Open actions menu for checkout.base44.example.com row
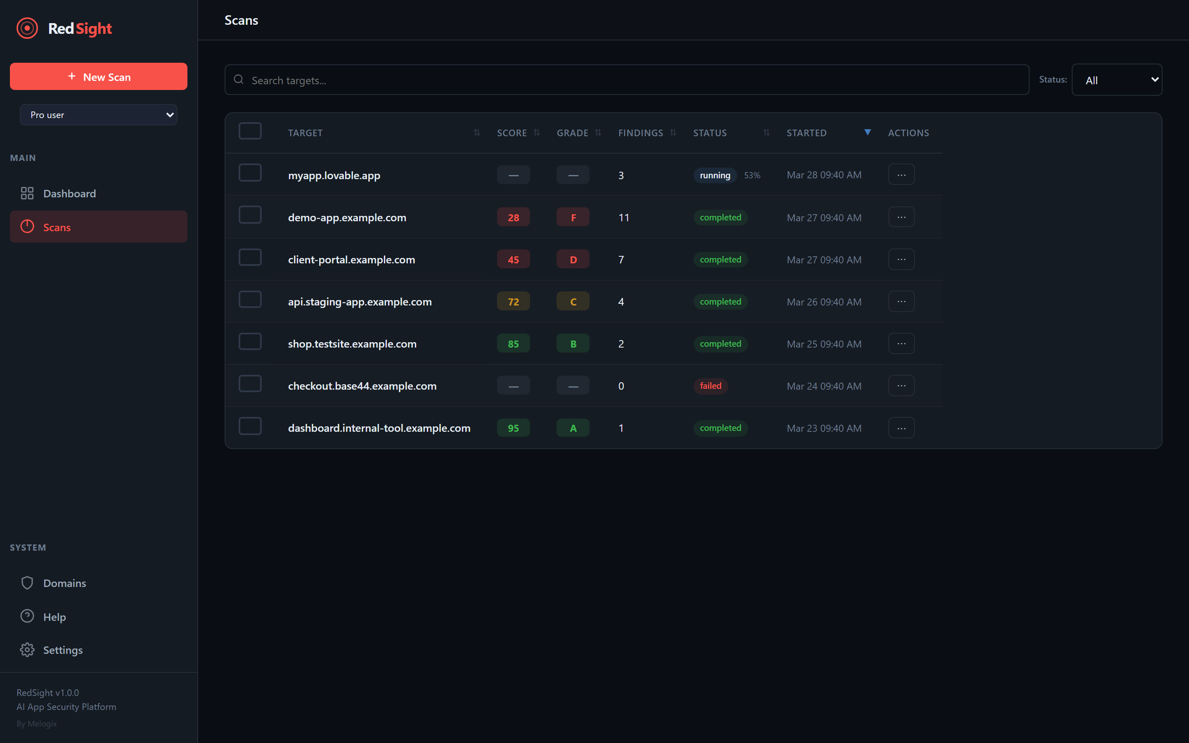Image resolution: width=1189 pixels, height=743 pixels. 901,386
